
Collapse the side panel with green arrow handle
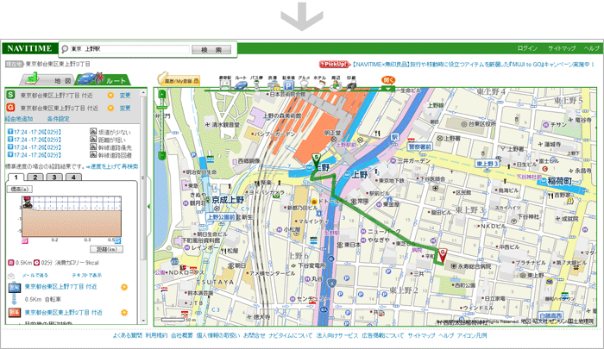pyautogui.click(x=148, y=207)
